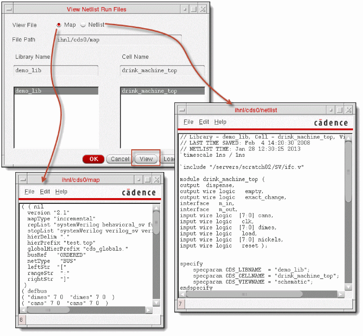Click the `timescale 1ns / 1ns line
363x336 pixels.
pyautogui.click(x=213, y=155)
